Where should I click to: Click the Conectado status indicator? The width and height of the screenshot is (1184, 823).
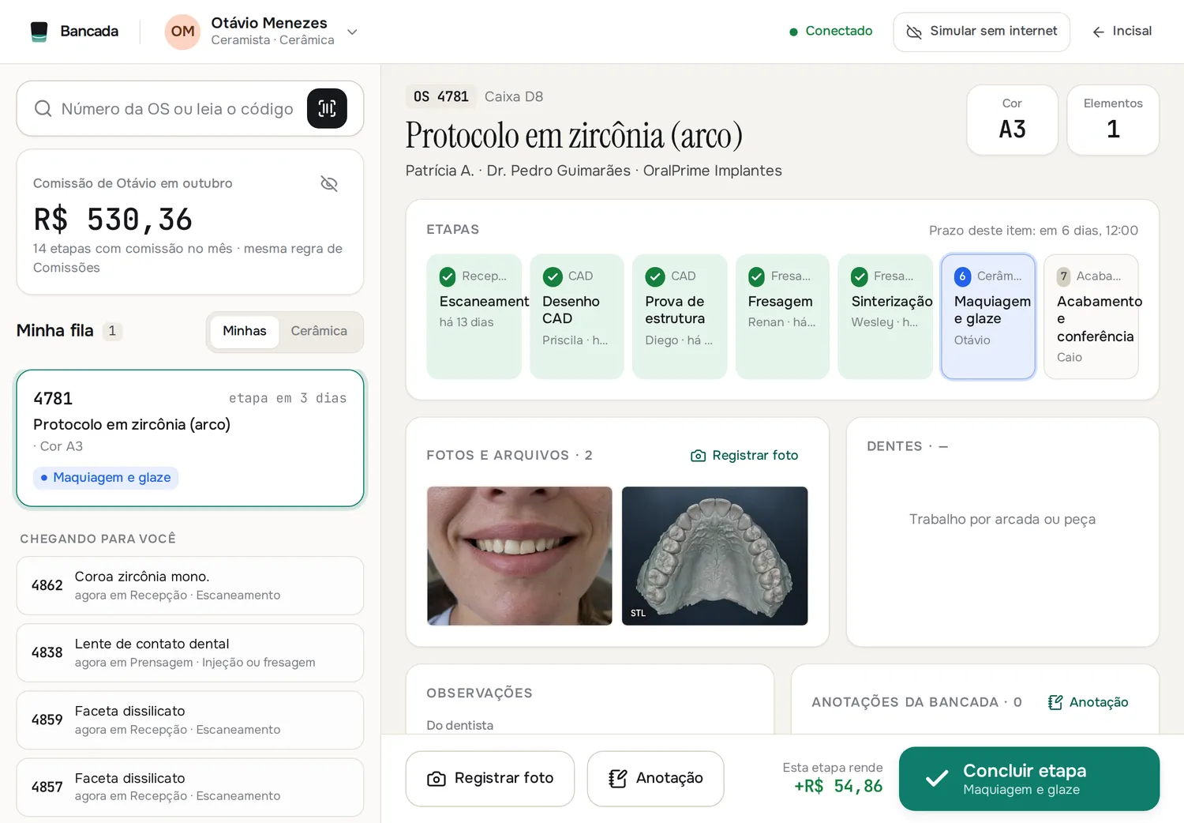(x=830, y=31)
